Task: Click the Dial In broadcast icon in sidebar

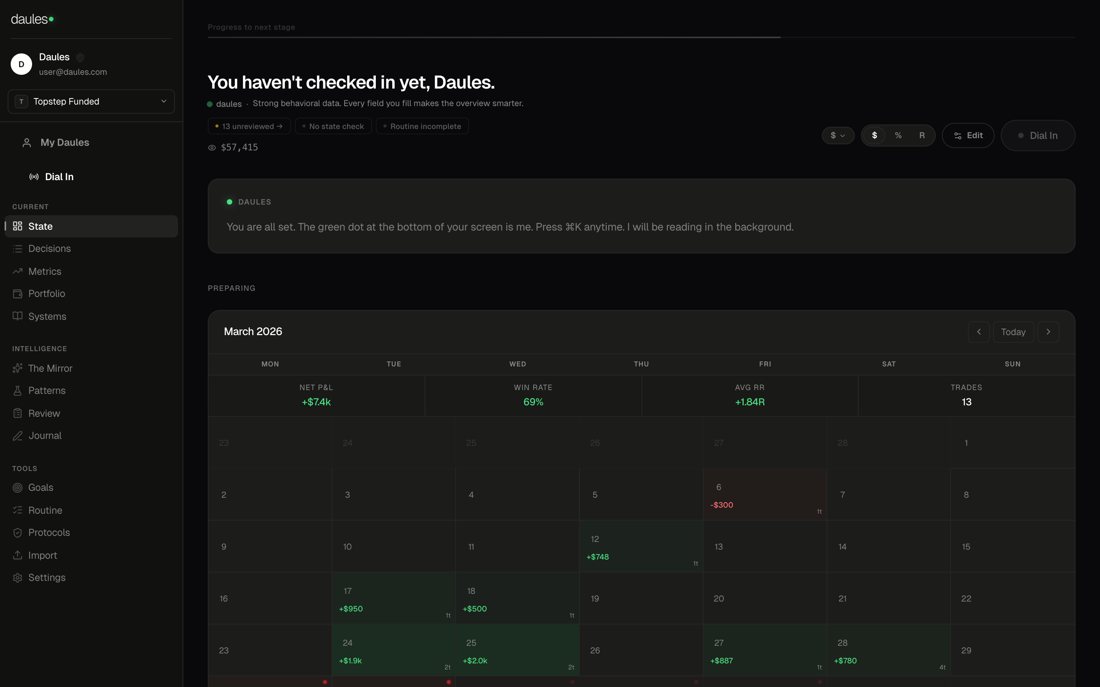Action: pyautogui.click(x=34, y=177)
